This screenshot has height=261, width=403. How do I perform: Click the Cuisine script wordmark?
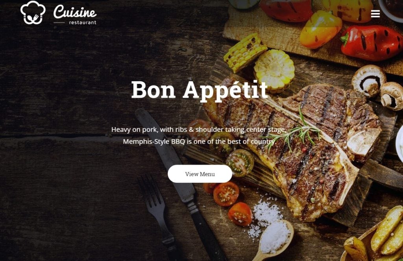pyautogui.click(x=75, y=11)
